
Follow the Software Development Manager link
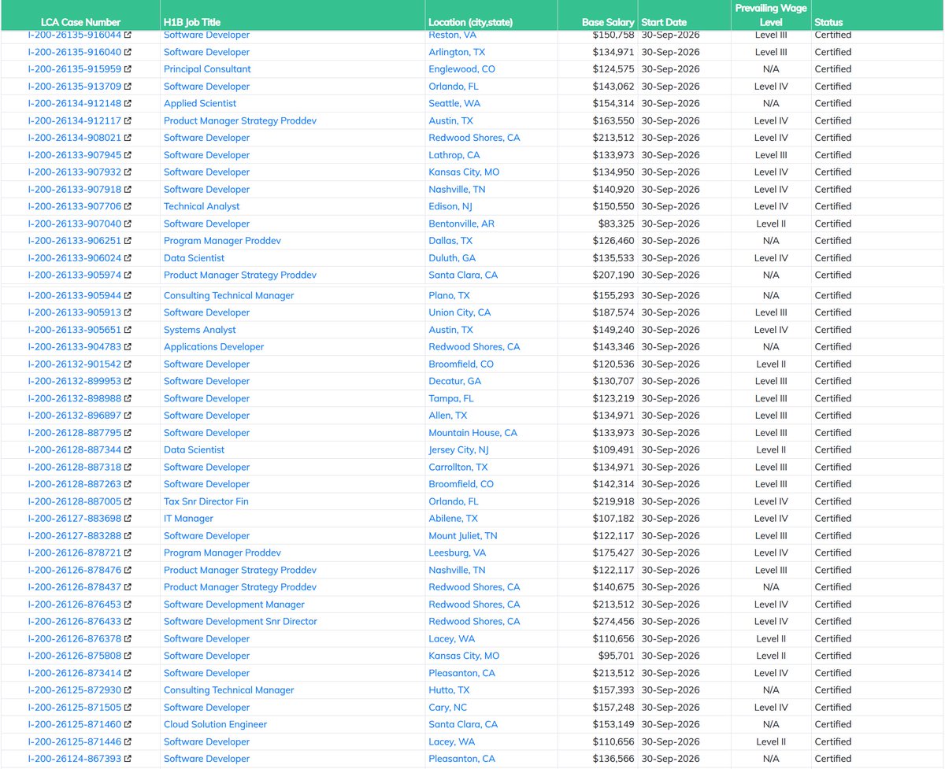(x=234, y=604)
